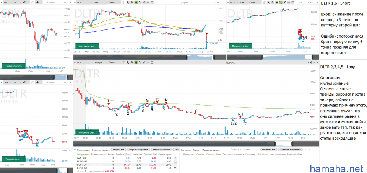Image resolution: width=367 pixels, height=173 pixels.
Task: Click 'Пополнить счёт' in SPY chart
Action: [x=13, y=65]
